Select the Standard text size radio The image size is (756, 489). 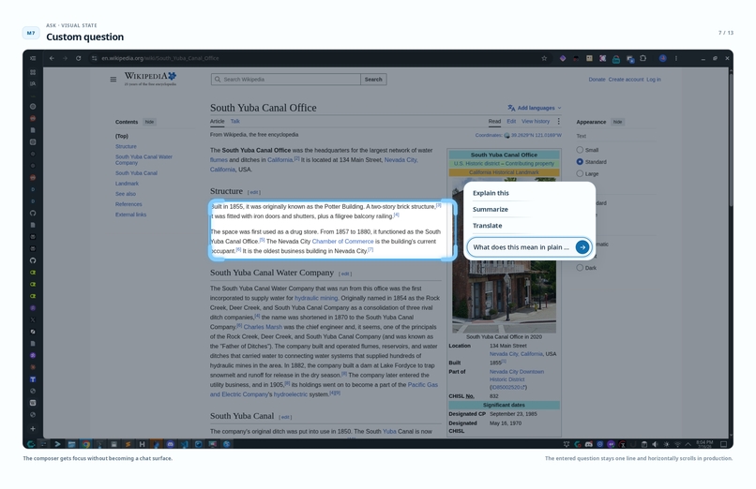580,162
